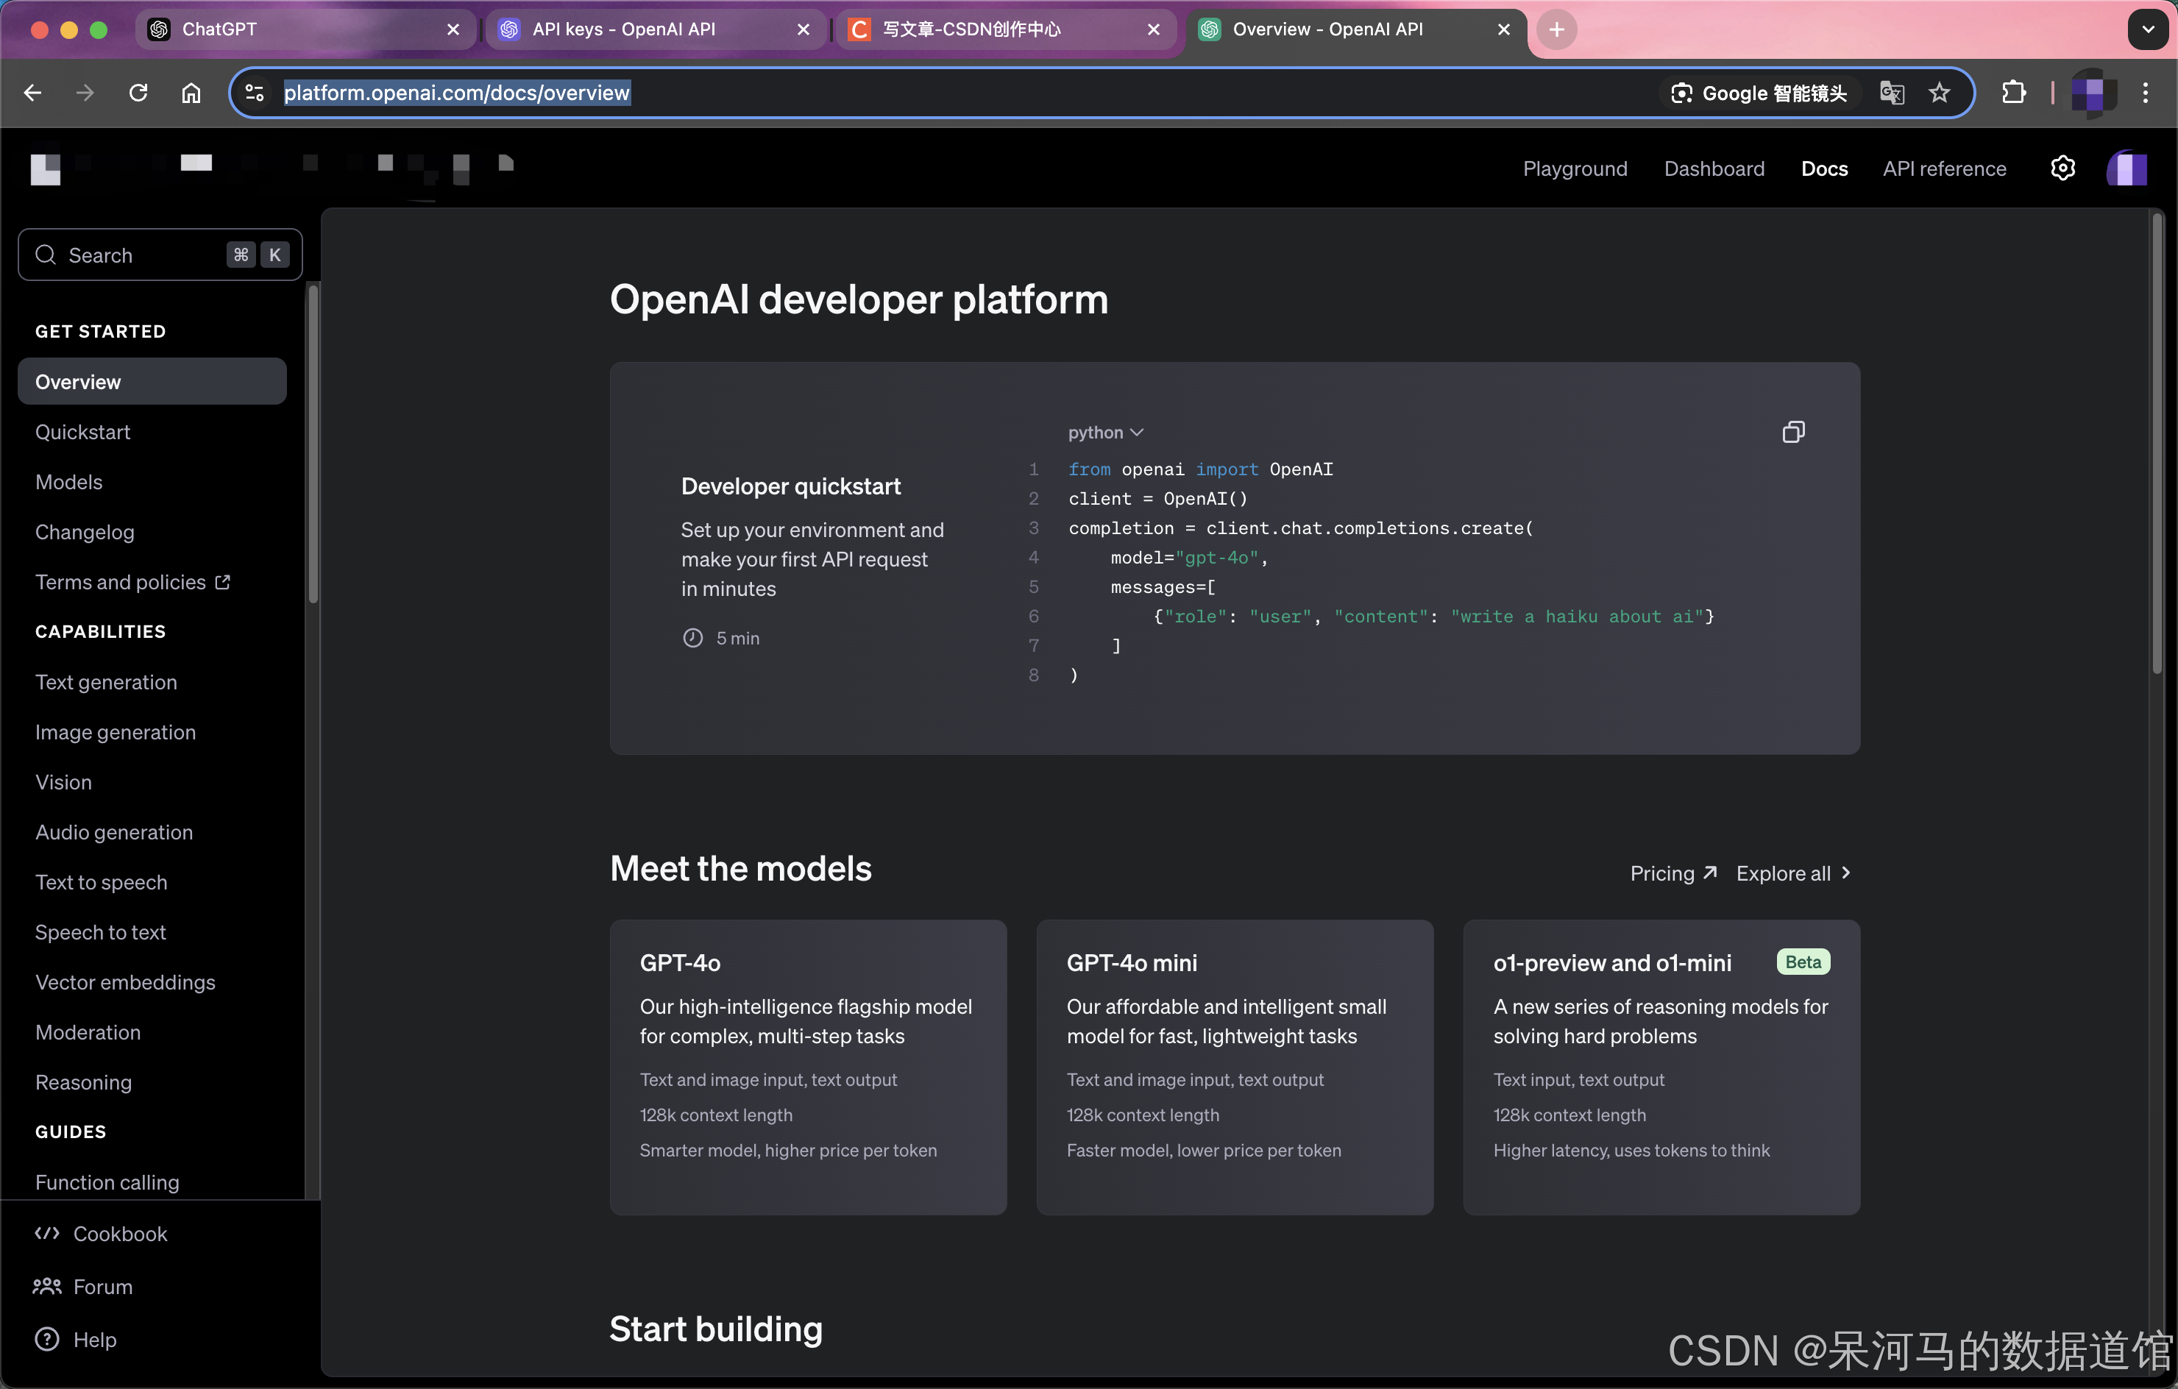Viewport: 2178px width, 1389px height.
Task: Bookmark this page with the star icon
Action: click(x=1938, y=92)
